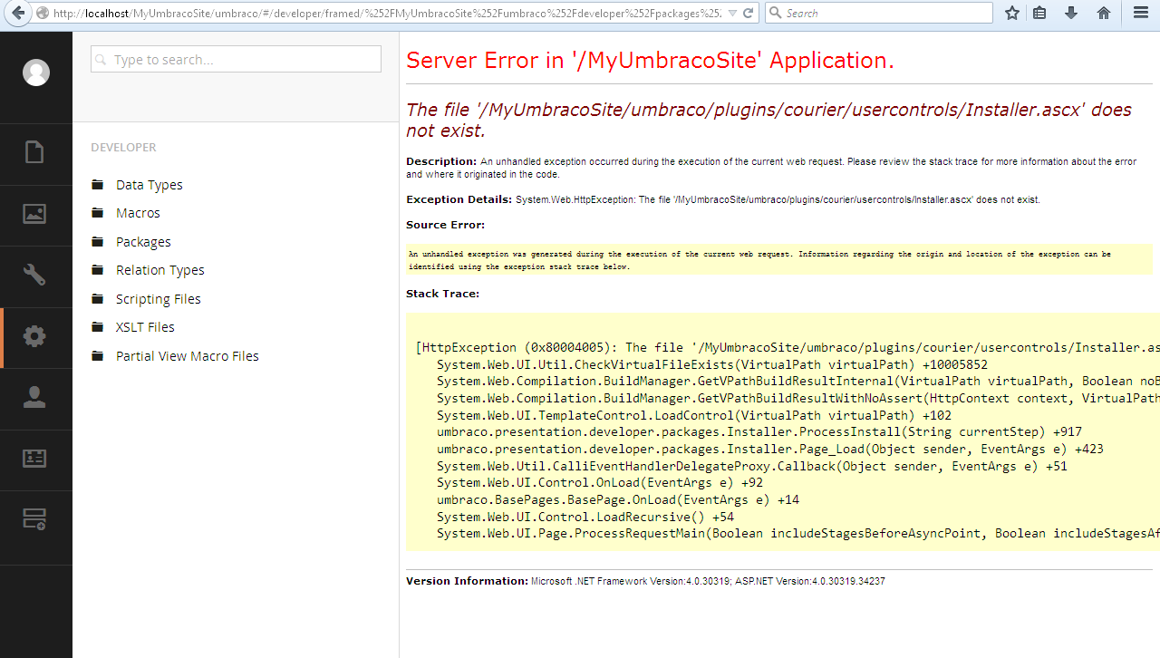Click the Installer.Page_Load stack trace line
The width and height of the screenshot is (1160, 658).
770,449
